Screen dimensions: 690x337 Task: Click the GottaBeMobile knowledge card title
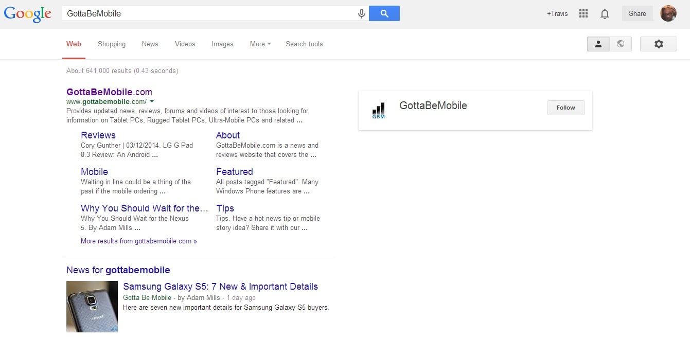click(433, 105)
